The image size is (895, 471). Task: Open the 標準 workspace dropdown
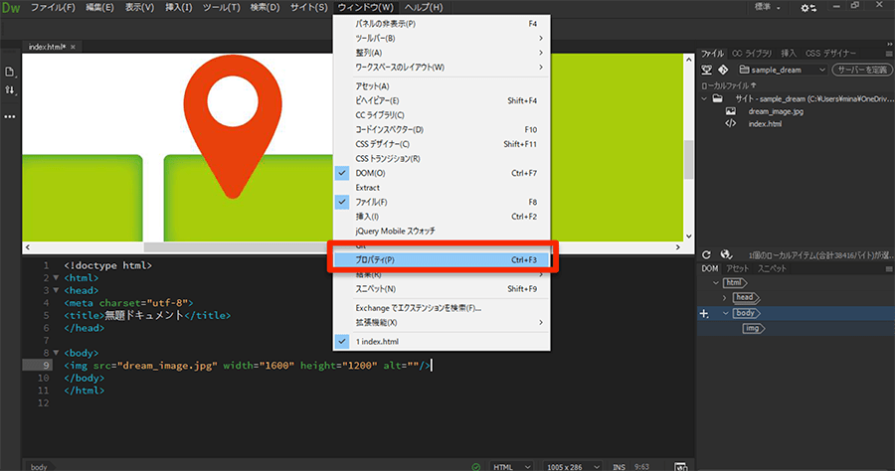767,7
